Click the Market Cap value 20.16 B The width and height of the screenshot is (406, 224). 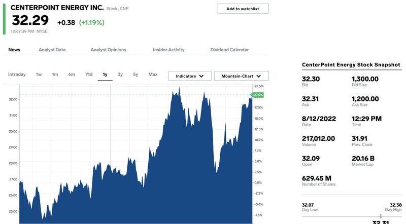(x=363, y=158)
